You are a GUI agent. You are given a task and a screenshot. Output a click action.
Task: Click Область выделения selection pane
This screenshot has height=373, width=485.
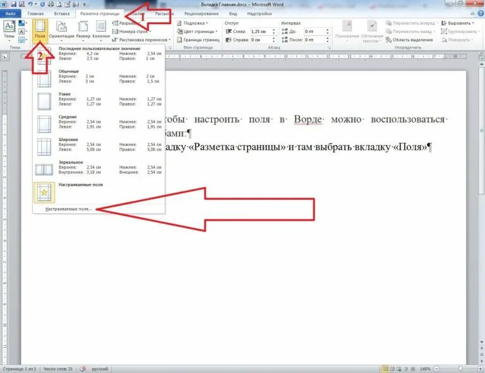click(x=409, y=40)
